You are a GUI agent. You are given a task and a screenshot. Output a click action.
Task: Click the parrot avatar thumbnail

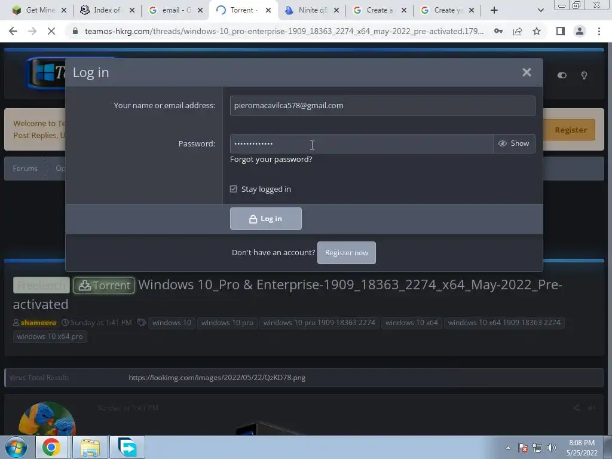coord(47,419)
